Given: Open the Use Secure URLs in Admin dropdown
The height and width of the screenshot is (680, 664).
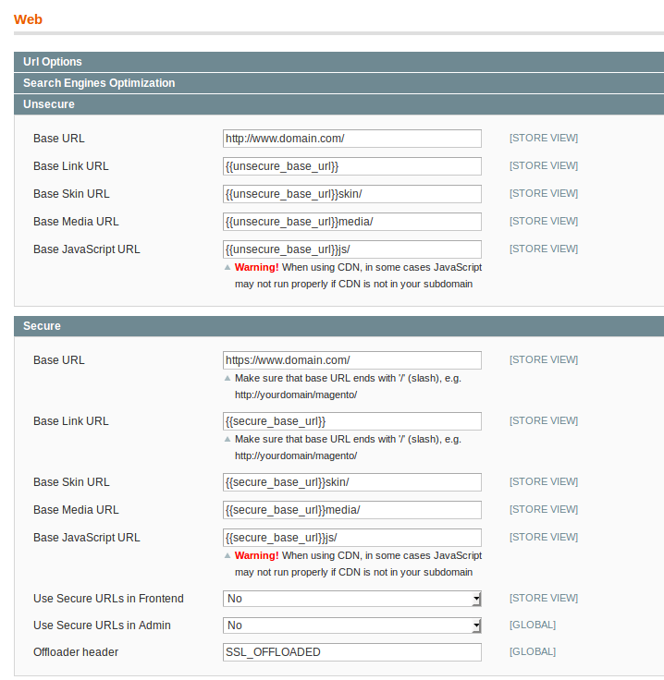Looking at the screenshot, I should click(x=351, y=625).
